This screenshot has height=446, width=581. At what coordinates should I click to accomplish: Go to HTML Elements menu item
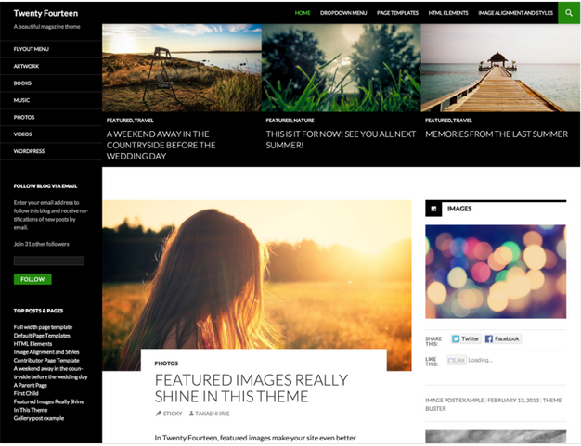(448, 13)
